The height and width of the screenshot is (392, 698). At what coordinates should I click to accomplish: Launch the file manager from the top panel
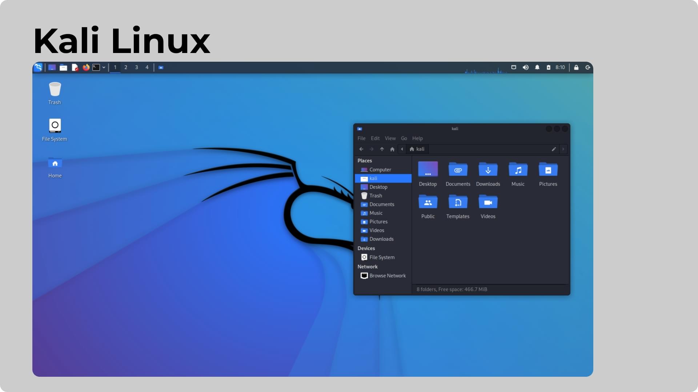pos(63,68)
